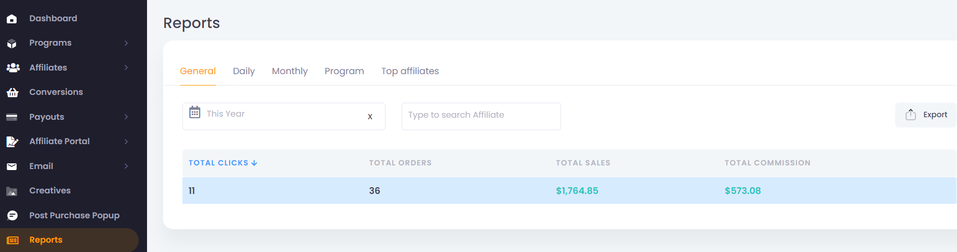Switch to the Top affiliates tab
This screenshot has height=252, width=957.
410,71
